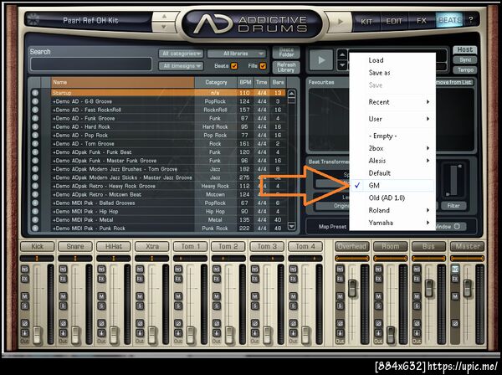
Task: Click the Host button
Action: click(465, 49)
